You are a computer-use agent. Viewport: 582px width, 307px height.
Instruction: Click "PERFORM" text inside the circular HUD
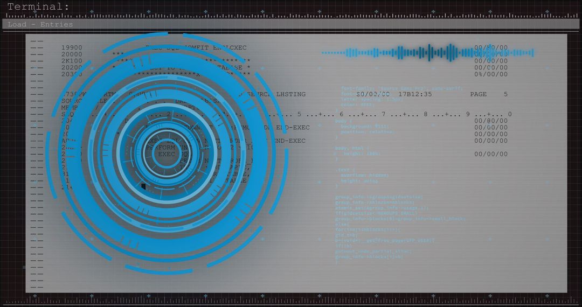[x=161, y=147]
